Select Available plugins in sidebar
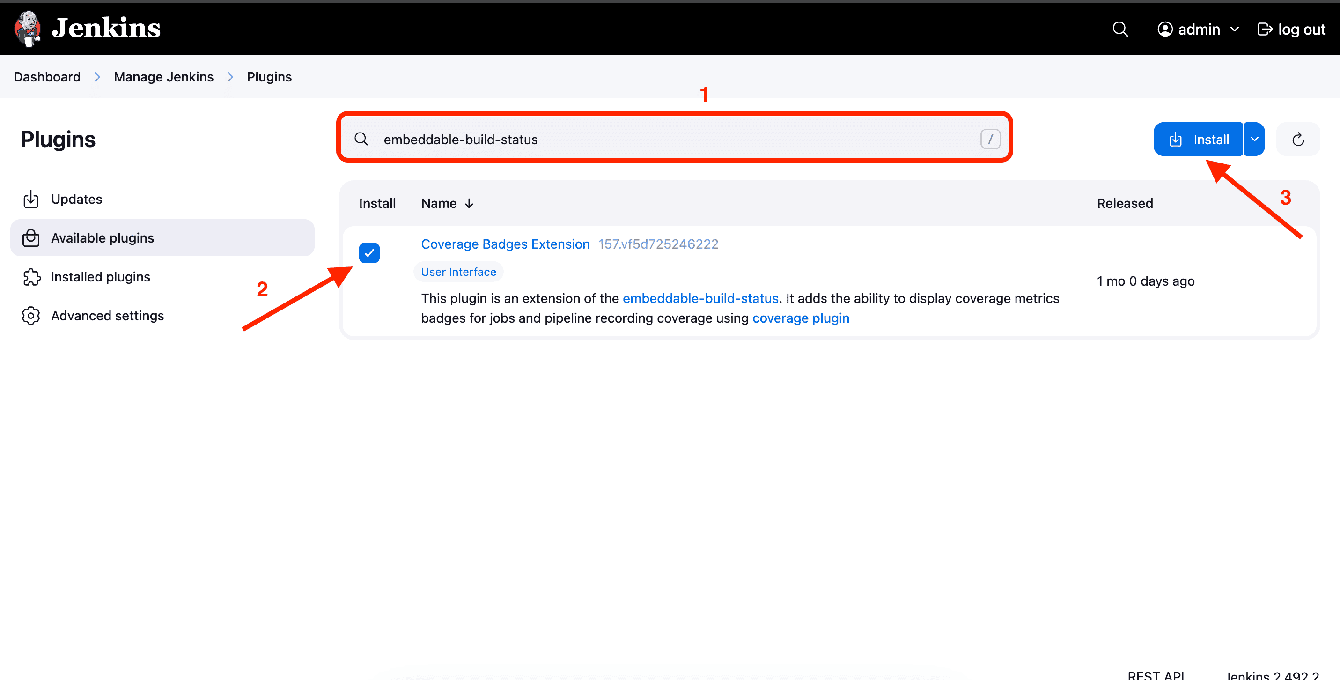Image resolution: width=1340 pixels, height=680 pixels. pos(162,238)
